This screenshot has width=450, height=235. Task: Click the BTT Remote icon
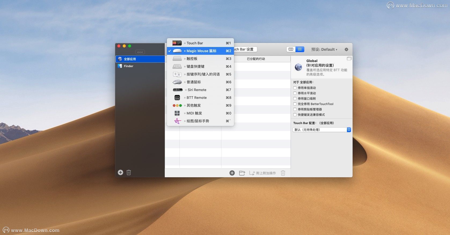tap(177, 97)
